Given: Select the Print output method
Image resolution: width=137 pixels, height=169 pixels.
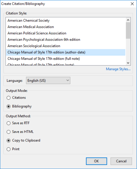Looking at the screenshot, I should tap(13, 149).
